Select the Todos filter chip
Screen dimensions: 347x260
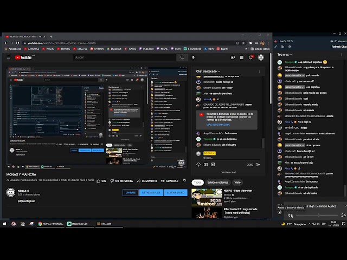[x=197, y=183]
